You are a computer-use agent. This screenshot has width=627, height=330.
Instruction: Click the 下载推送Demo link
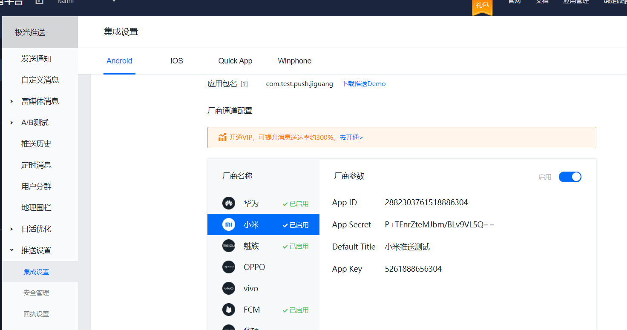tap(364, 84)
